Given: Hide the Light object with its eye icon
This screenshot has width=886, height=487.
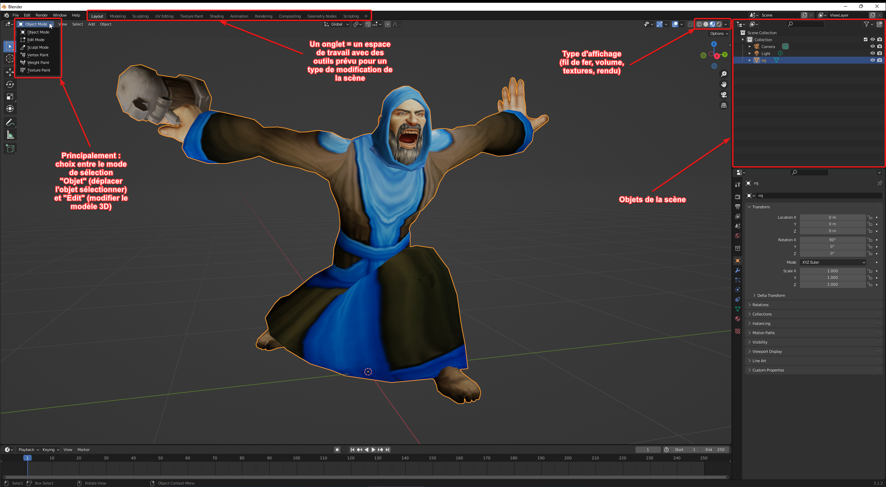Looking at the screenshot, I should [873, 53].
